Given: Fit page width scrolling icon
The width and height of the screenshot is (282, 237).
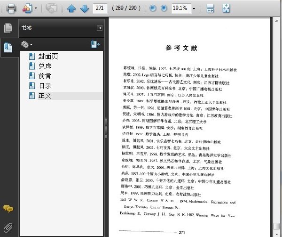Looking at the screenshot, I should [x=210, y=8].
